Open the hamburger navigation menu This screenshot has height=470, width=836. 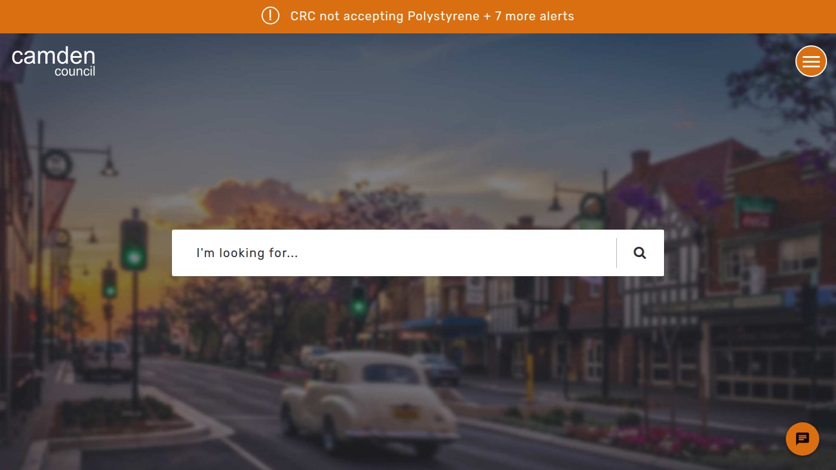pos(811,61)
